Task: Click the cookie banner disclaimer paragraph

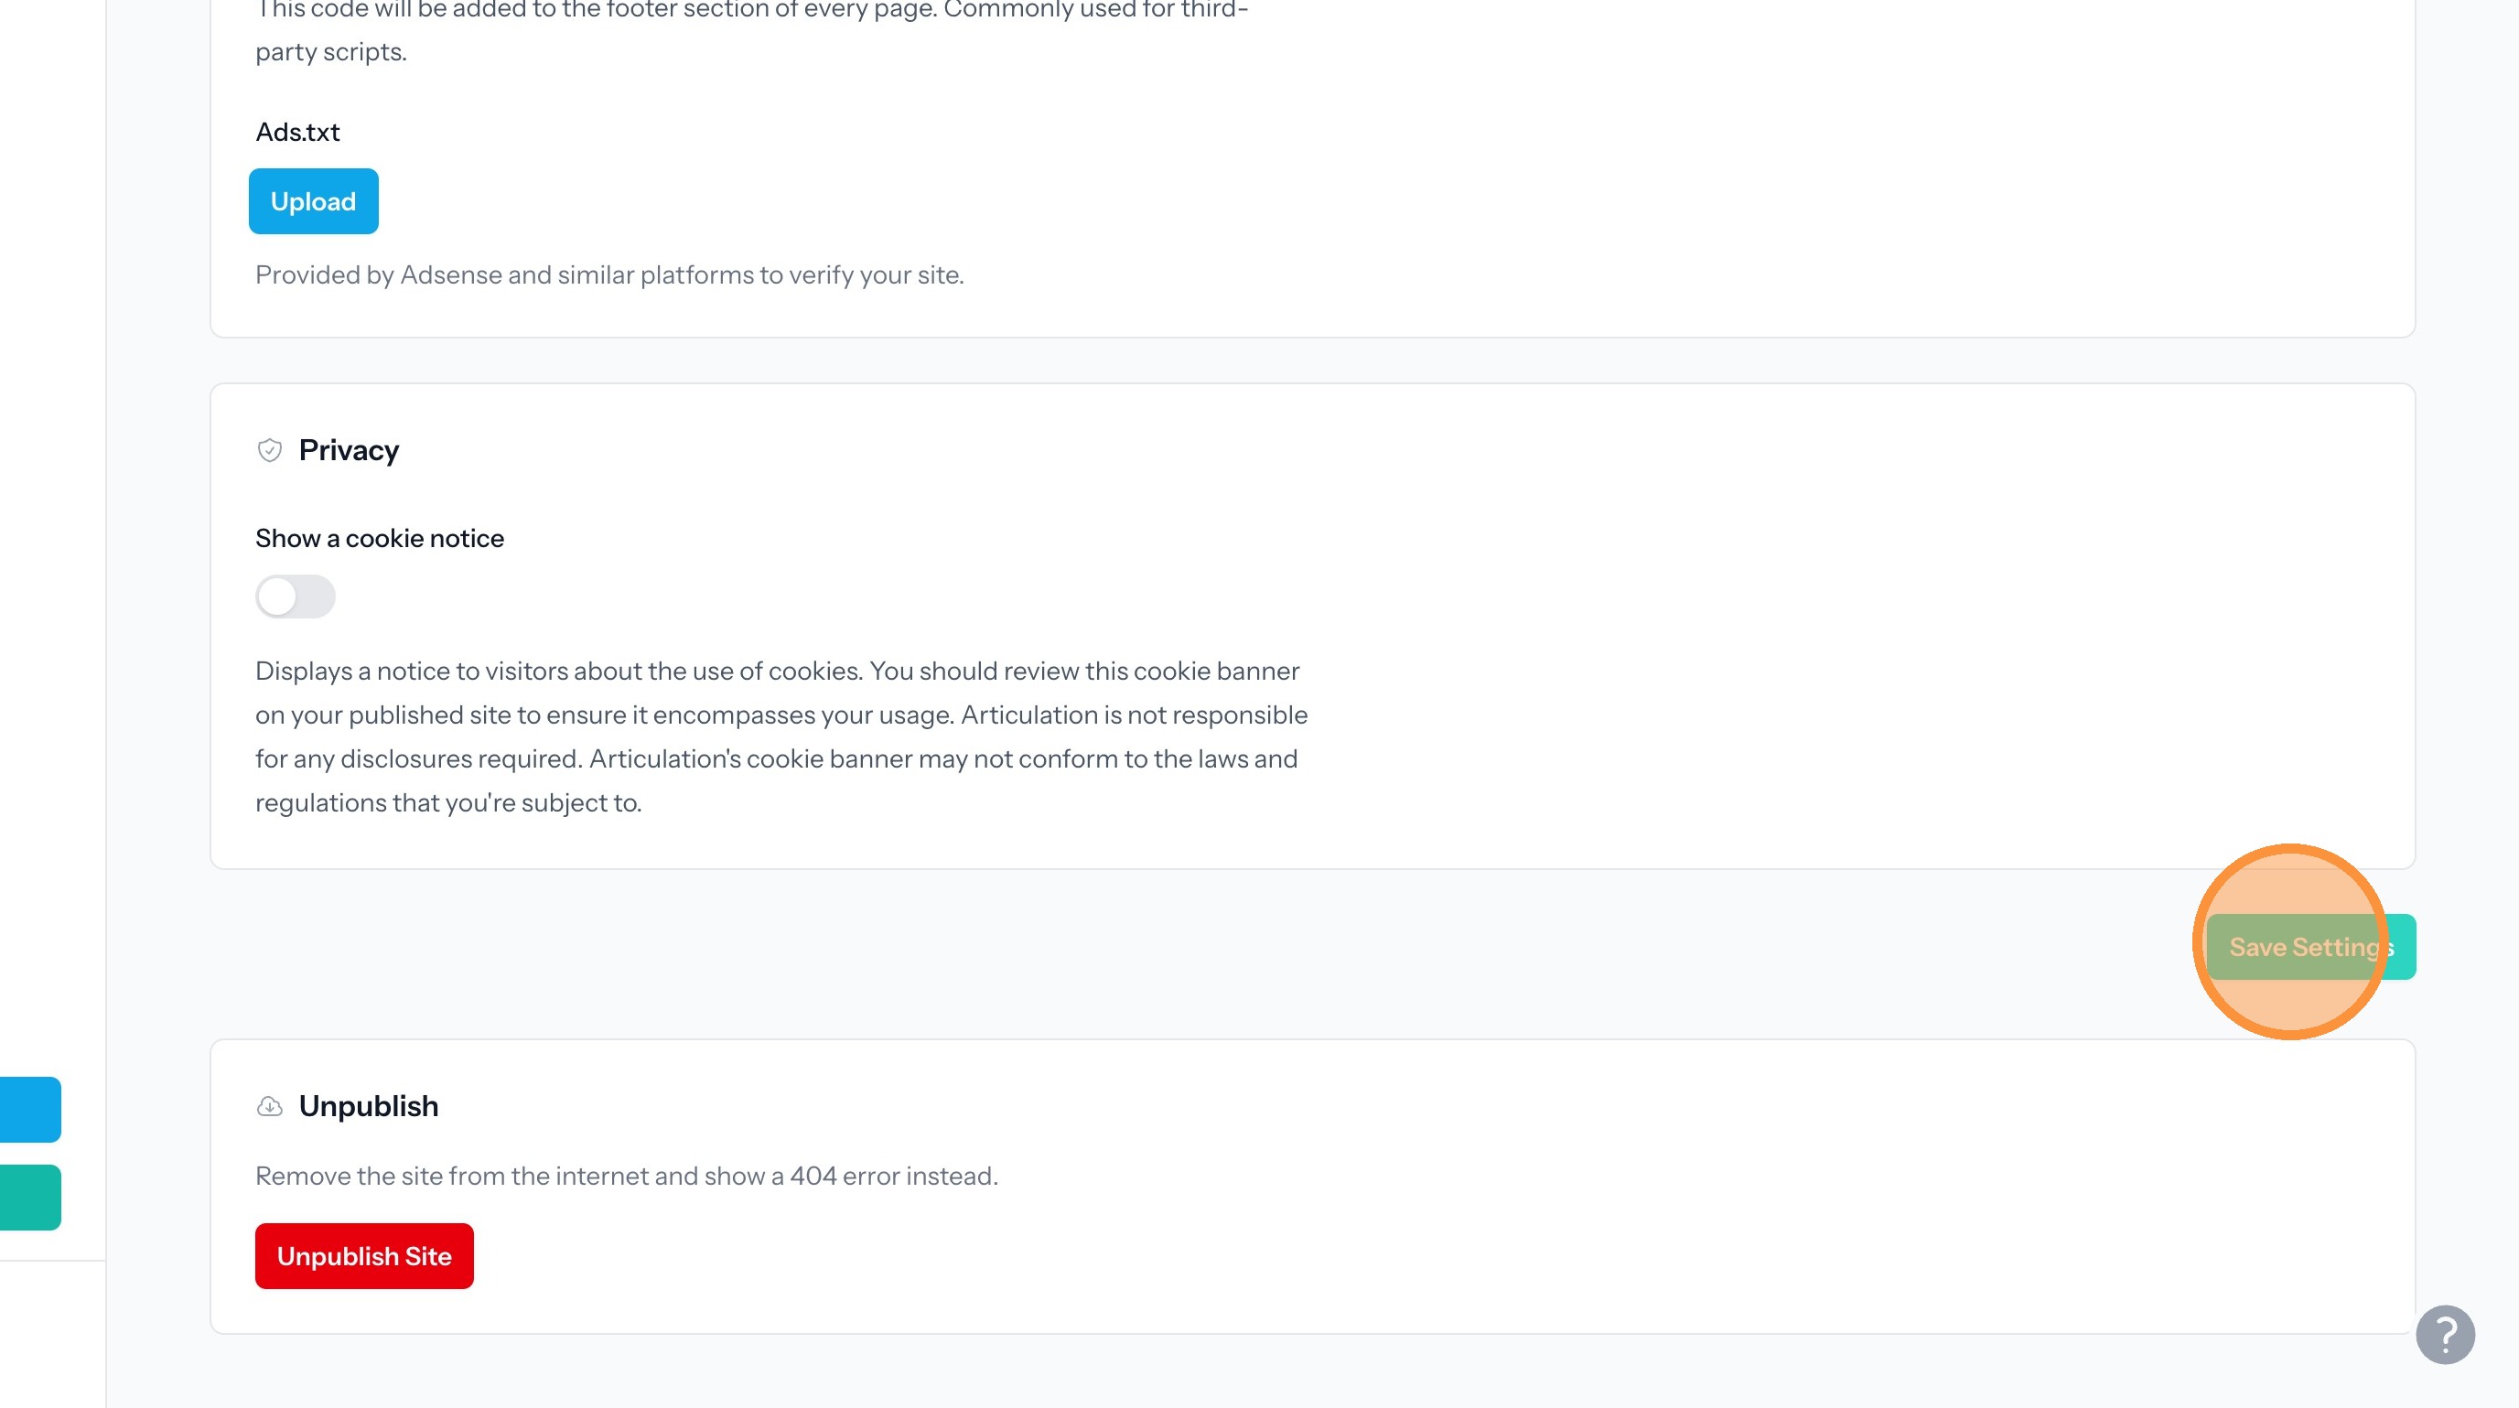Action: tap(780, 736)
